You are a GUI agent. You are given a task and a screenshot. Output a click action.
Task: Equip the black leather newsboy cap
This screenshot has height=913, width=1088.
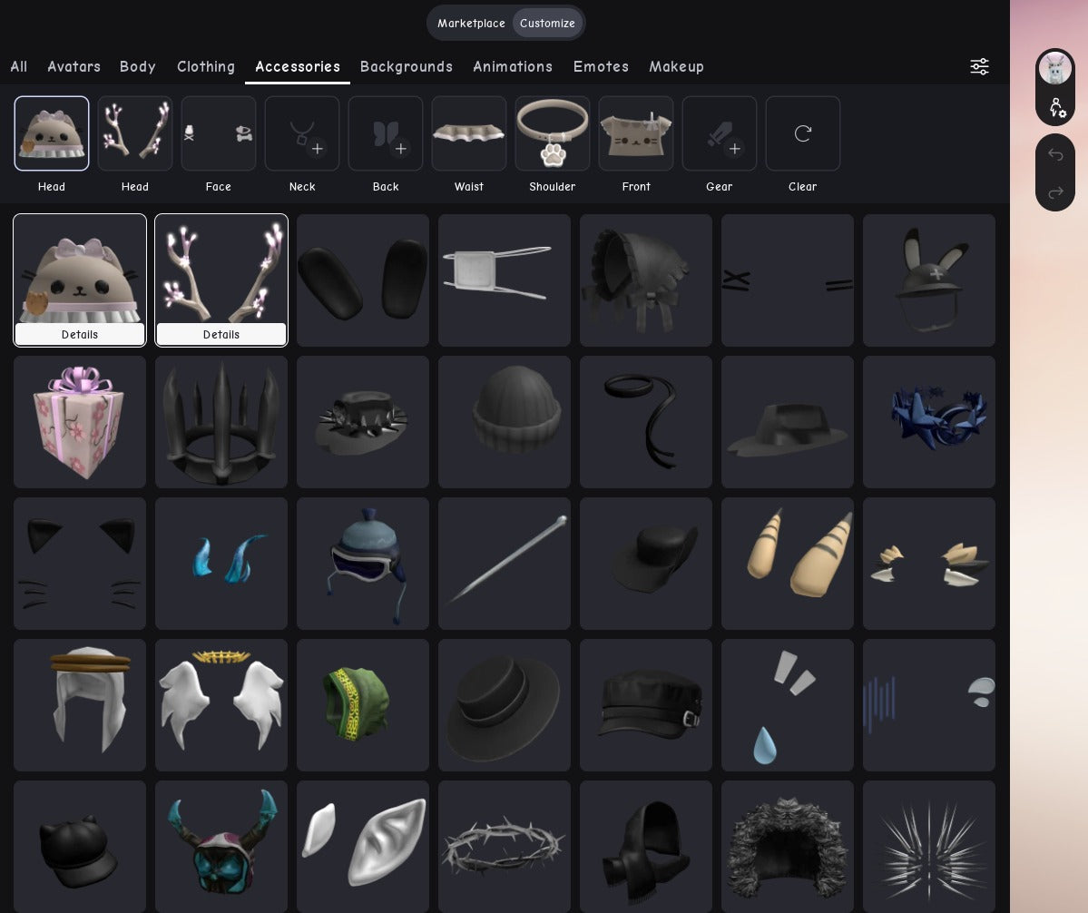click(x=646, y=705)
